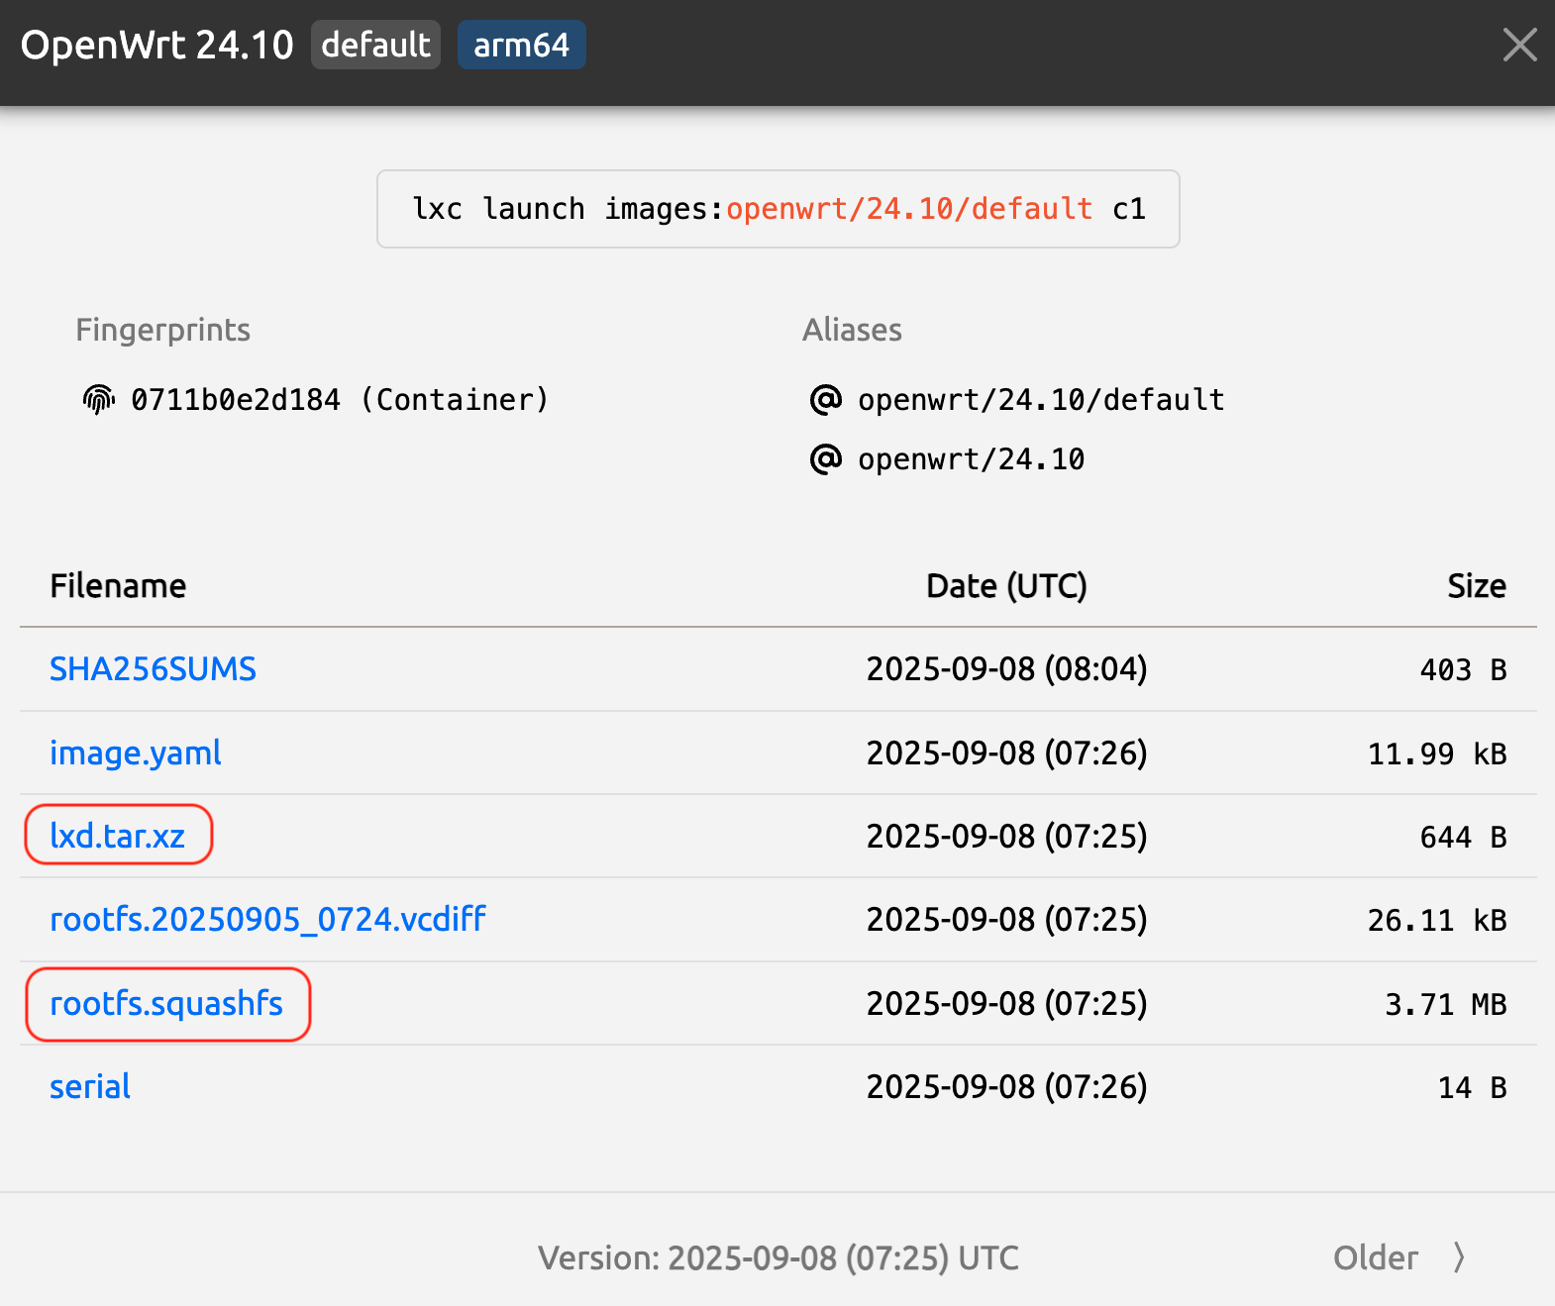Click the openwrt/24.10 alias text
The image size is (1555, 1306).
tap(971, 459)
